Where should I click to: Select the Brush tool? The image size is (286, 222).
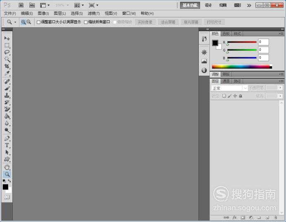pyautogui.click(x=7, y=88)
